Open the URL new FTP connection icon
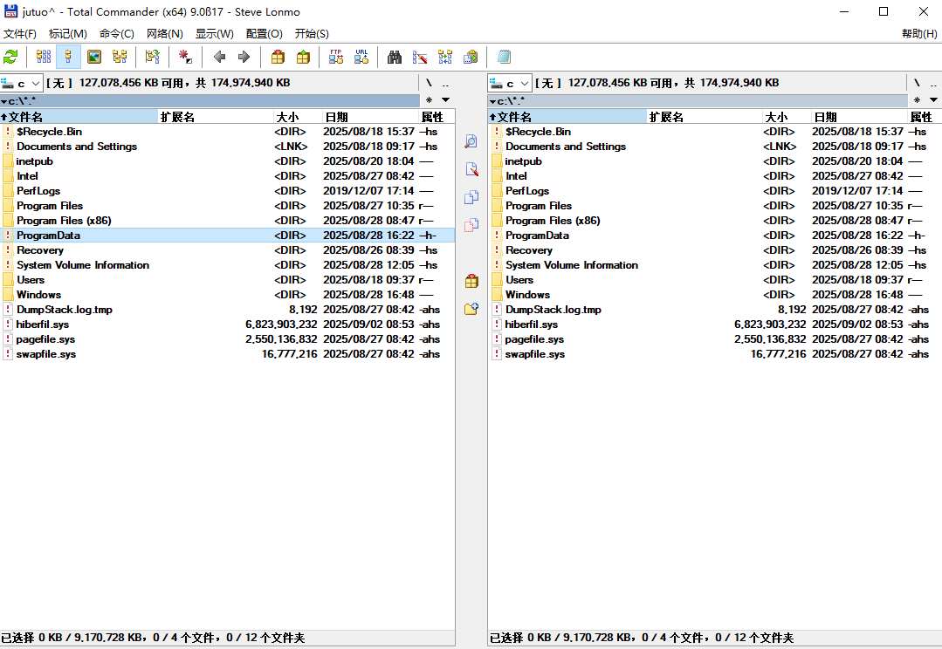 pyautogui.click(x=361, y=57)
